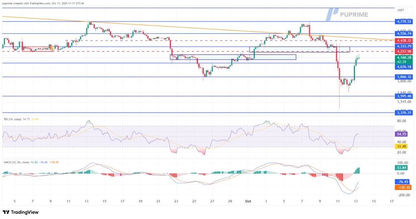Click the purple RSI value 54.75 tag
Screen dimensions: 416x219
point(402,134)
